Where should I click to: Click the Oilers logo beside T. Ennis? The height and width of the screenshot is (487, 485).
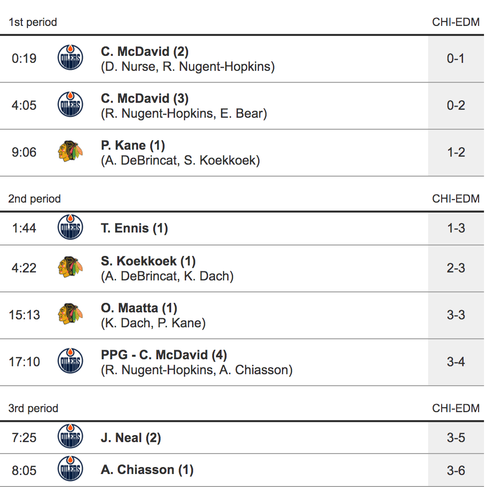tap(70, 228)
